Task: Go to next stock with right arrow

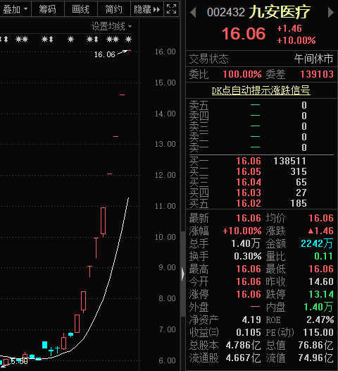Action: 331,12
